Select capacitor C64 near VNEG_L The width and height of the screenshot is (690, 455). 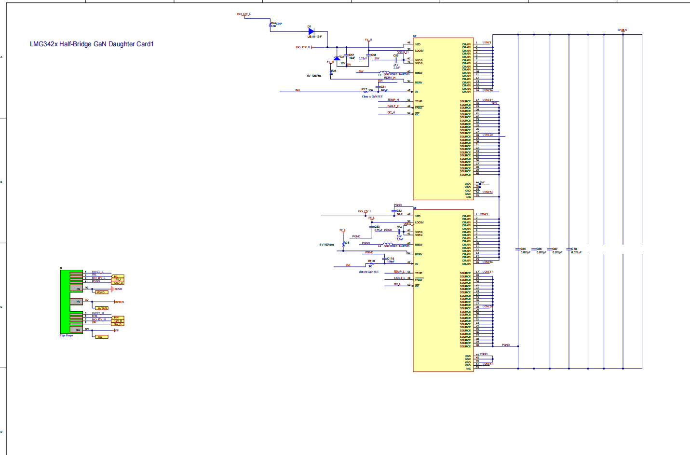pyautogui.click(x=399, y=232)
